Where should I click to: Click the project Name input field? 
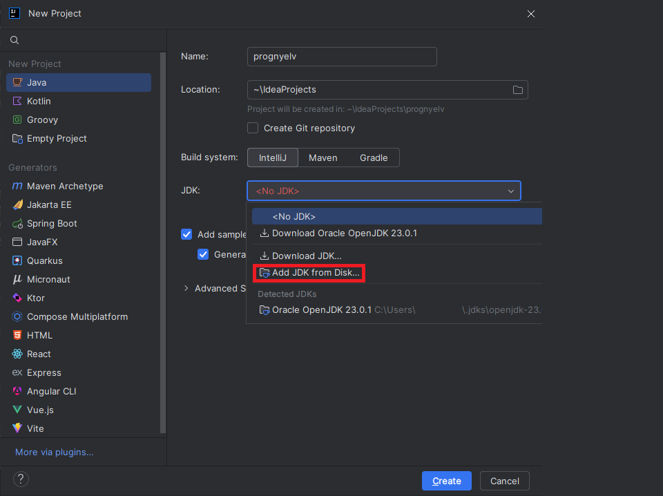[342, 57]
